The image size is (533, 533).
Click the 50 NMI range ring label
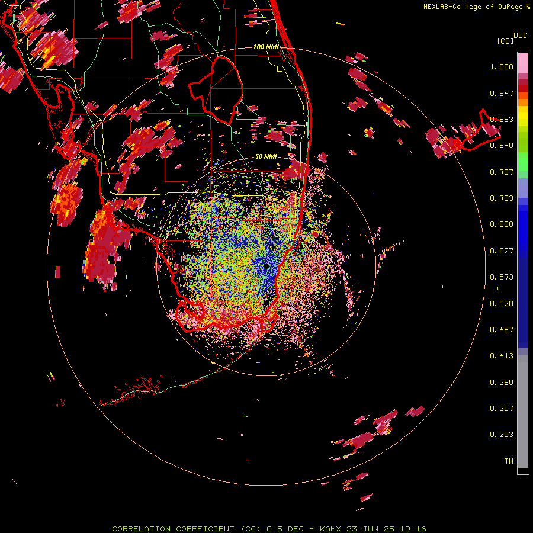[266, 157]
